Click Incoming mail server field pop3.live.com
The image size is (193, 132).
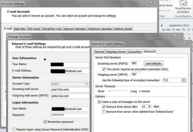70,90
